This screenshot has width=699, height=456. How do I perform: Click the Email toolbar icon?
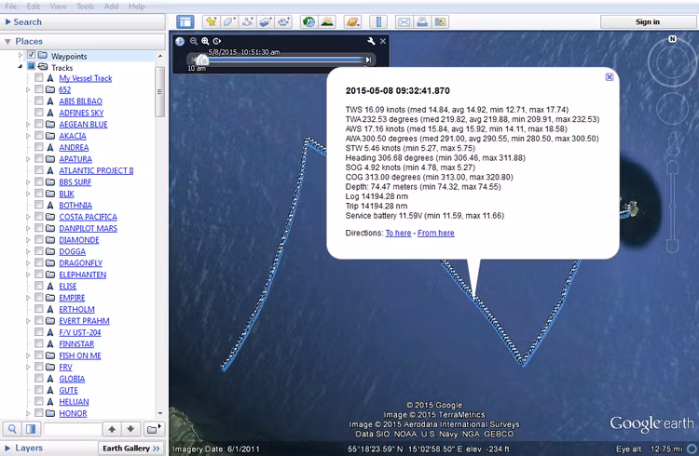tap(404, 21)
